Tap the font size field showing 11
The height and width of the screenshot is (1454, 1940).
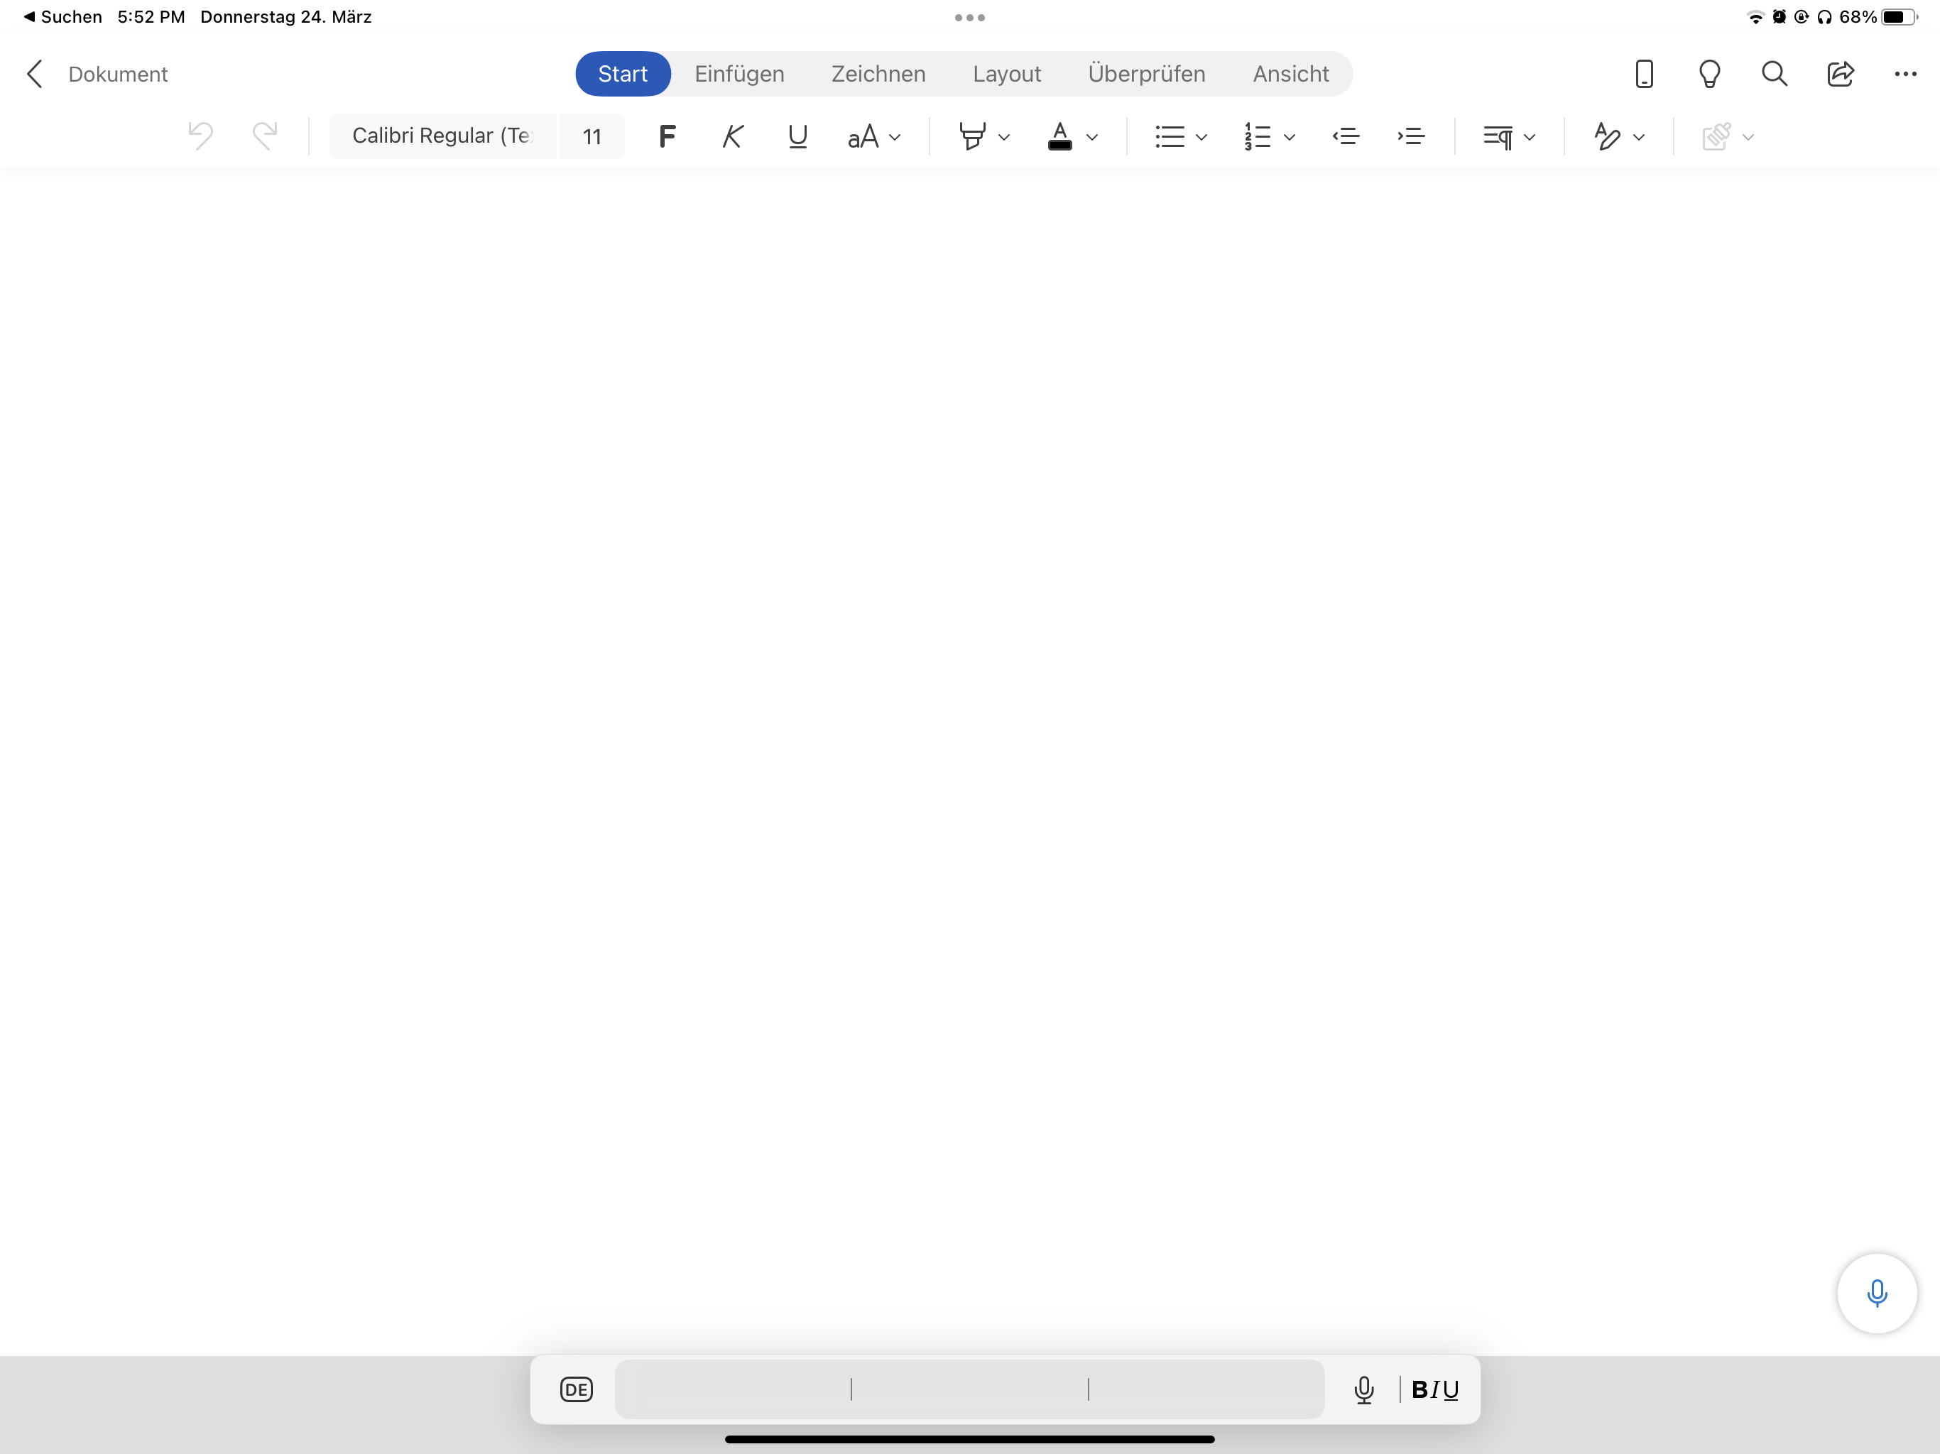coord(591,136)
